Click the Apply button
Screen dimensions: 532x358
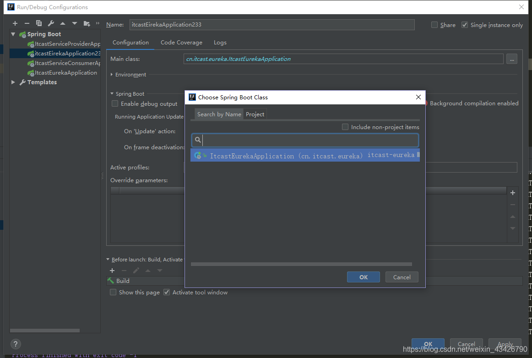click(505, 344)
